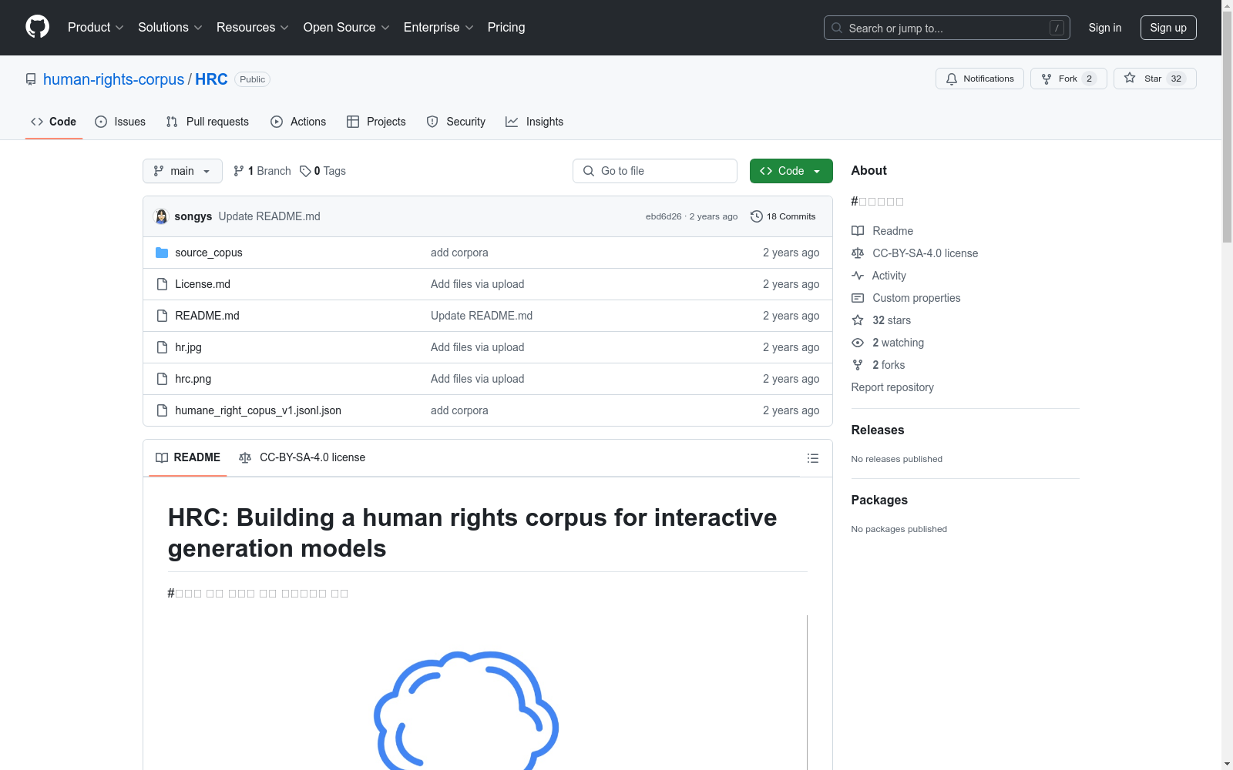Open the Projects tab

point(376,122)
